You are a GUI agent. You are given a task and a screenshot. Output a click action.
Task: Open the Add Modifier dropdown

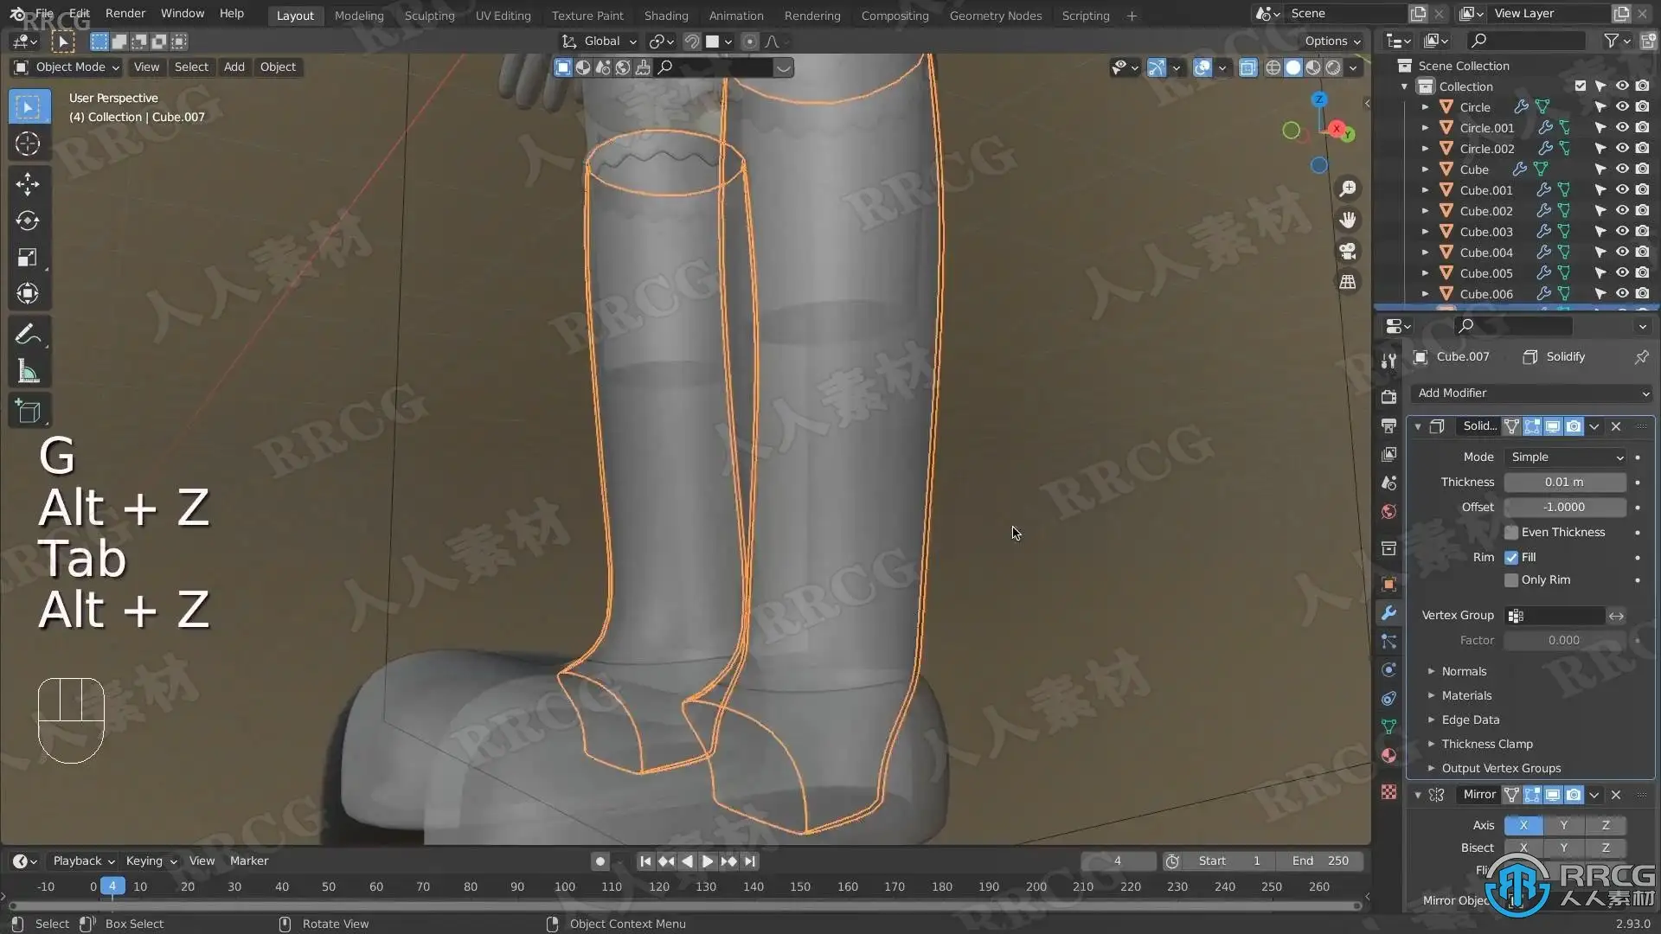(1531, 393)
